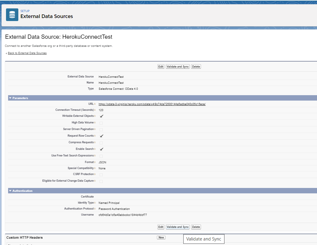The image size is (317, 245).
Task: Click the top Edit button
Action: click(x=161, y=67)
